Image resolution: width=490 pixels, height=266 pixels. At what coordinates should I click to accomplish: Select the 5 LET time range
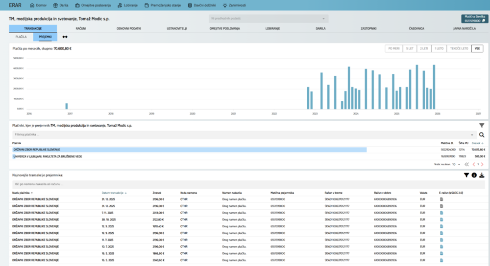pos(410,48)
